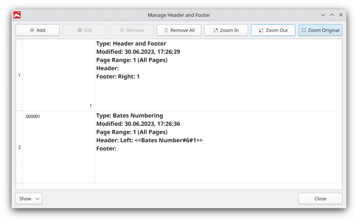This screenshot has height=222, width=358.
Task: Click Remove All button
Action: (179, 30)
